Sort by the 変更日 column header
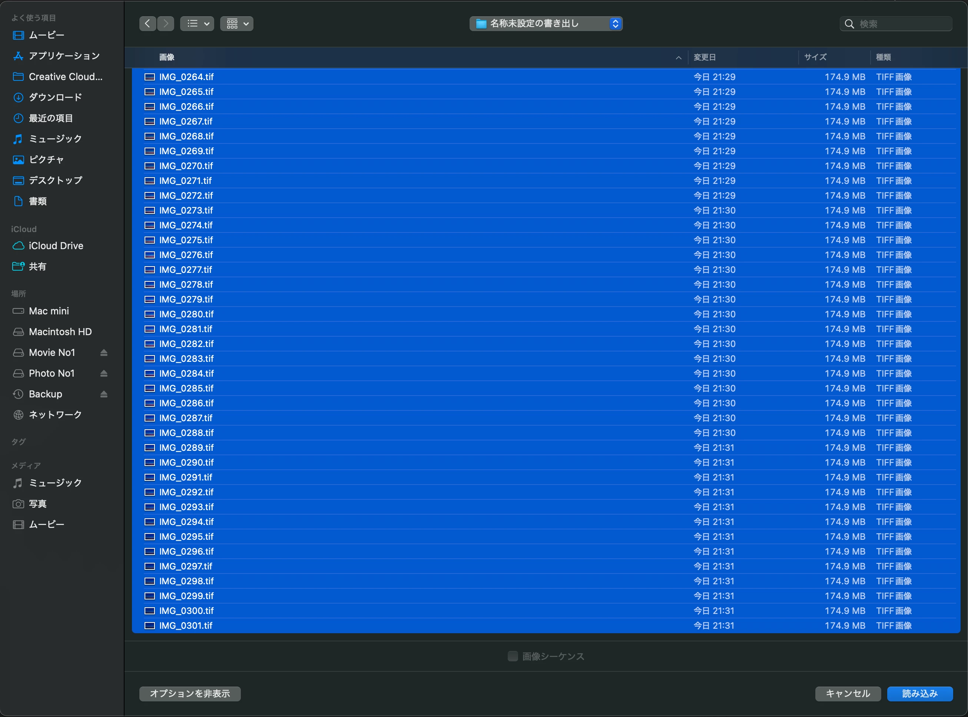Viewport: 968px width, 717px height. (705, 57)
